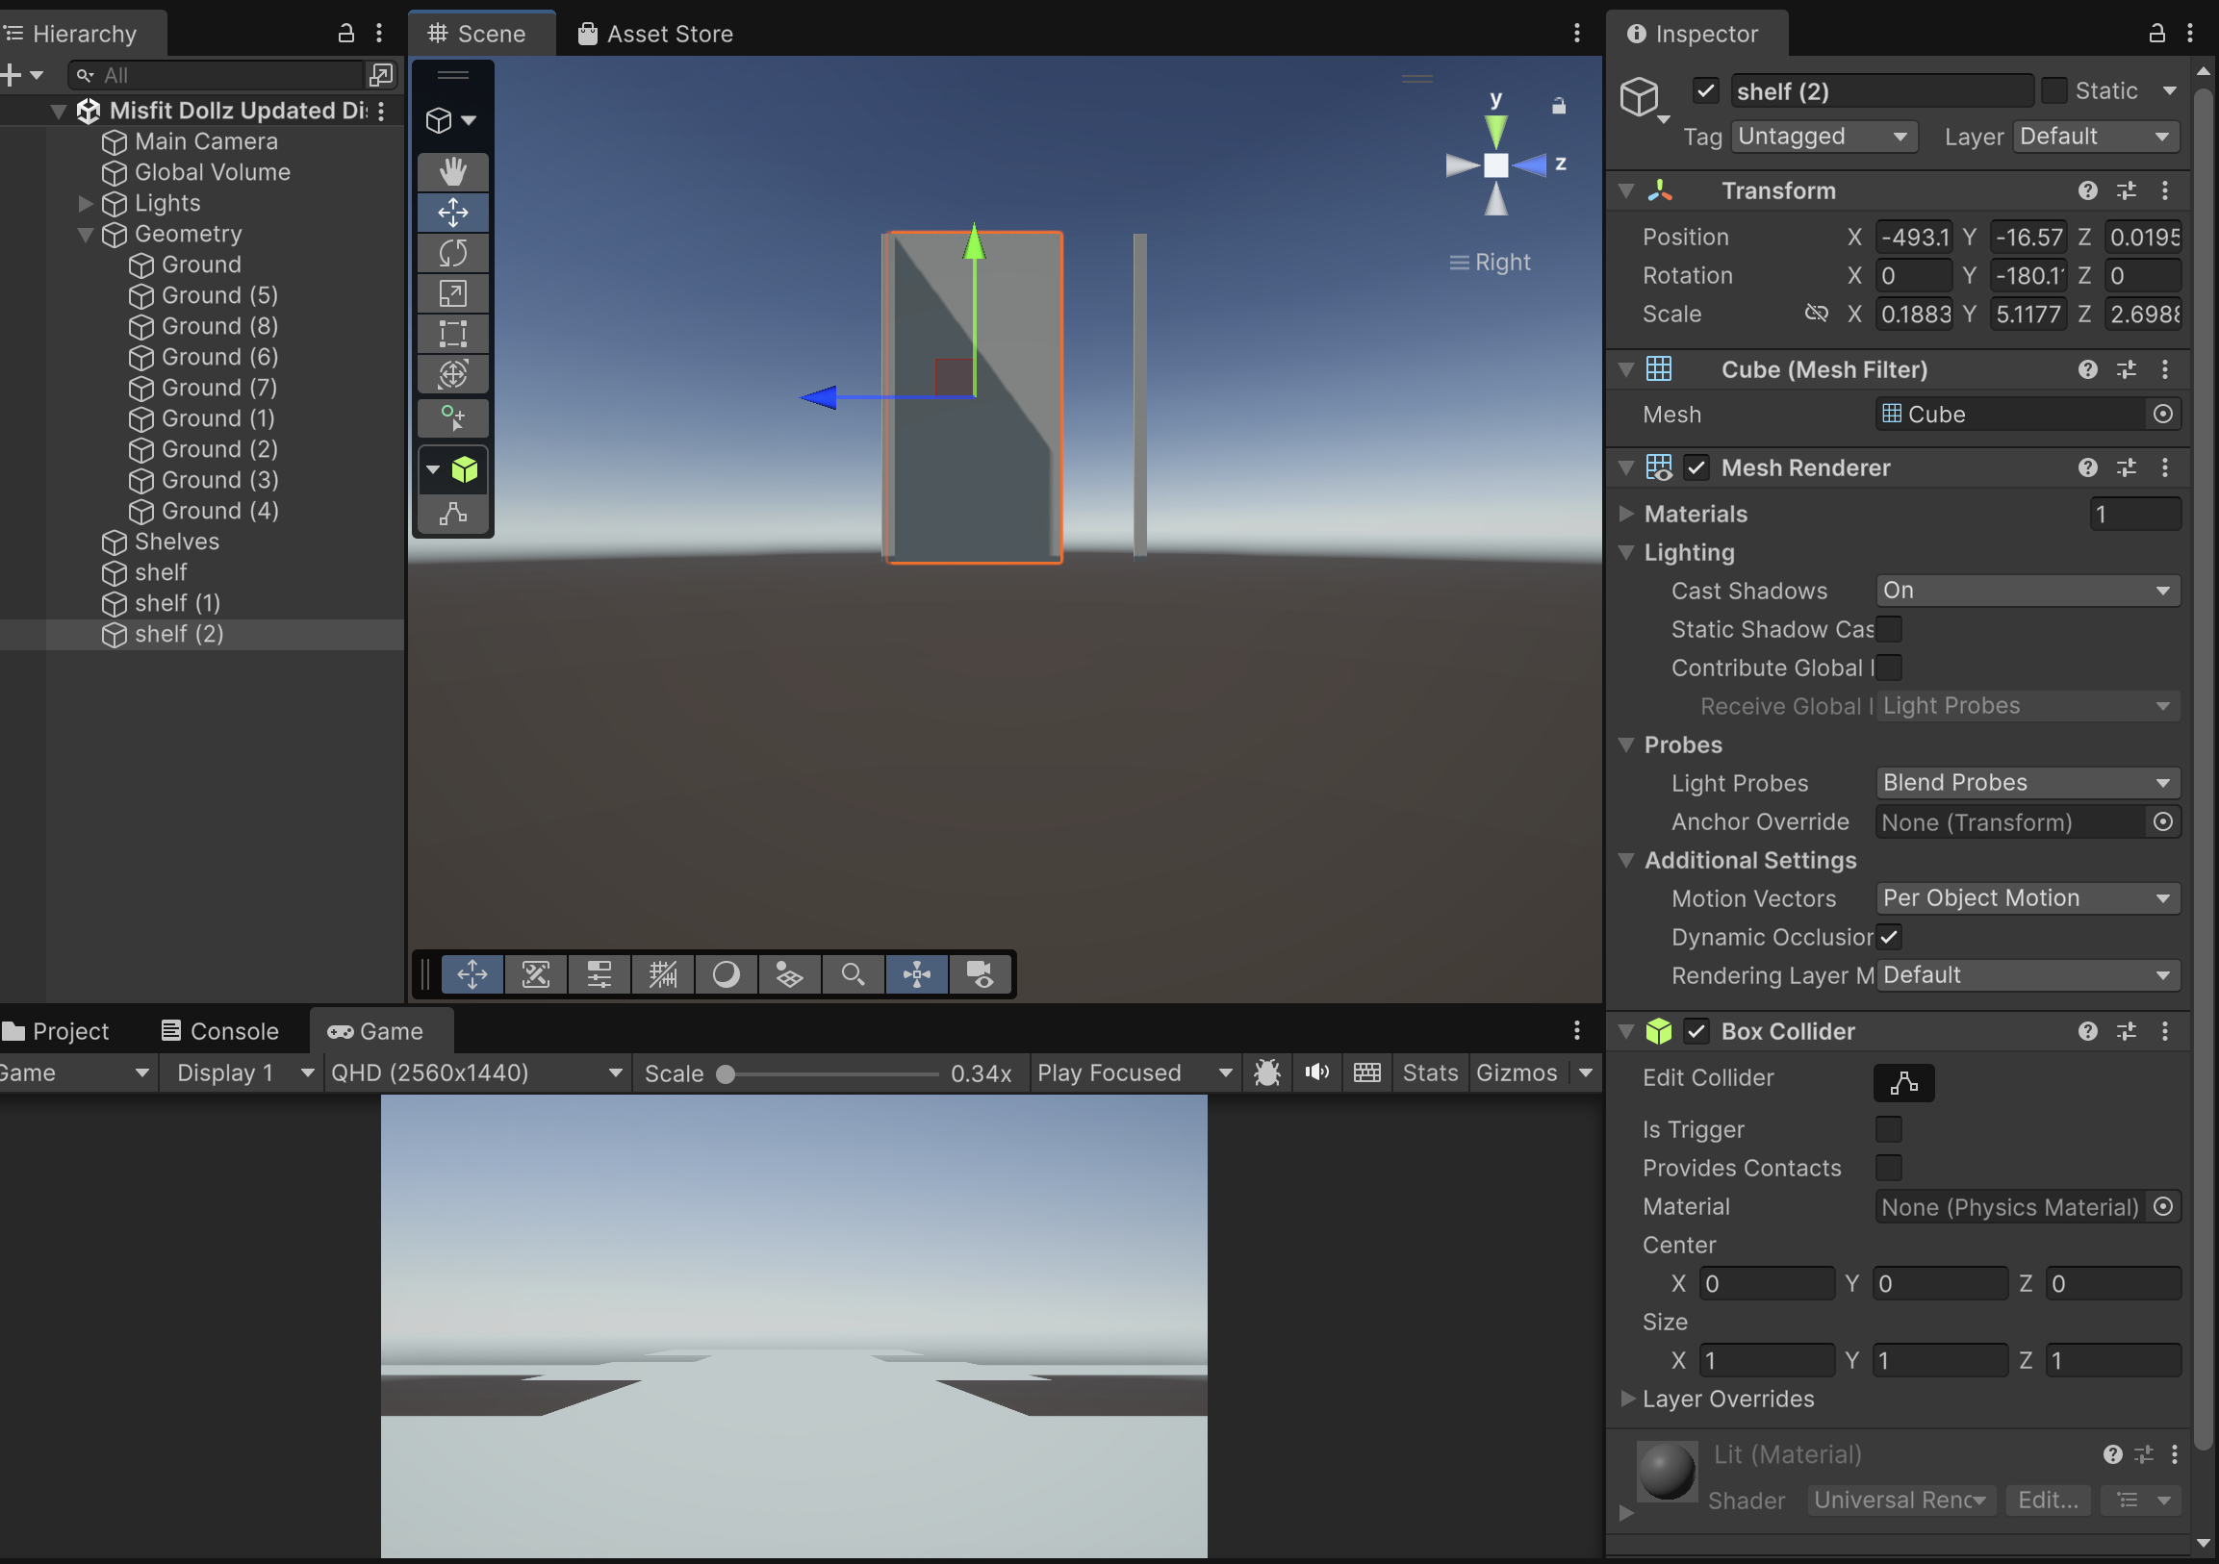
Task: Click the Stats button in Game view
Action: click(x=1429, y=1072)
